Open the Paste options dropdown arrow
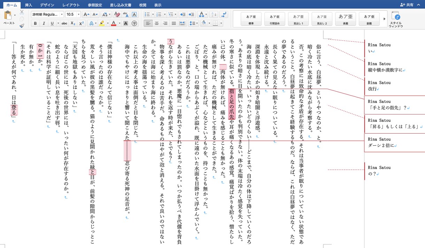This screenshot has height=248, width=425. [15, 15]
